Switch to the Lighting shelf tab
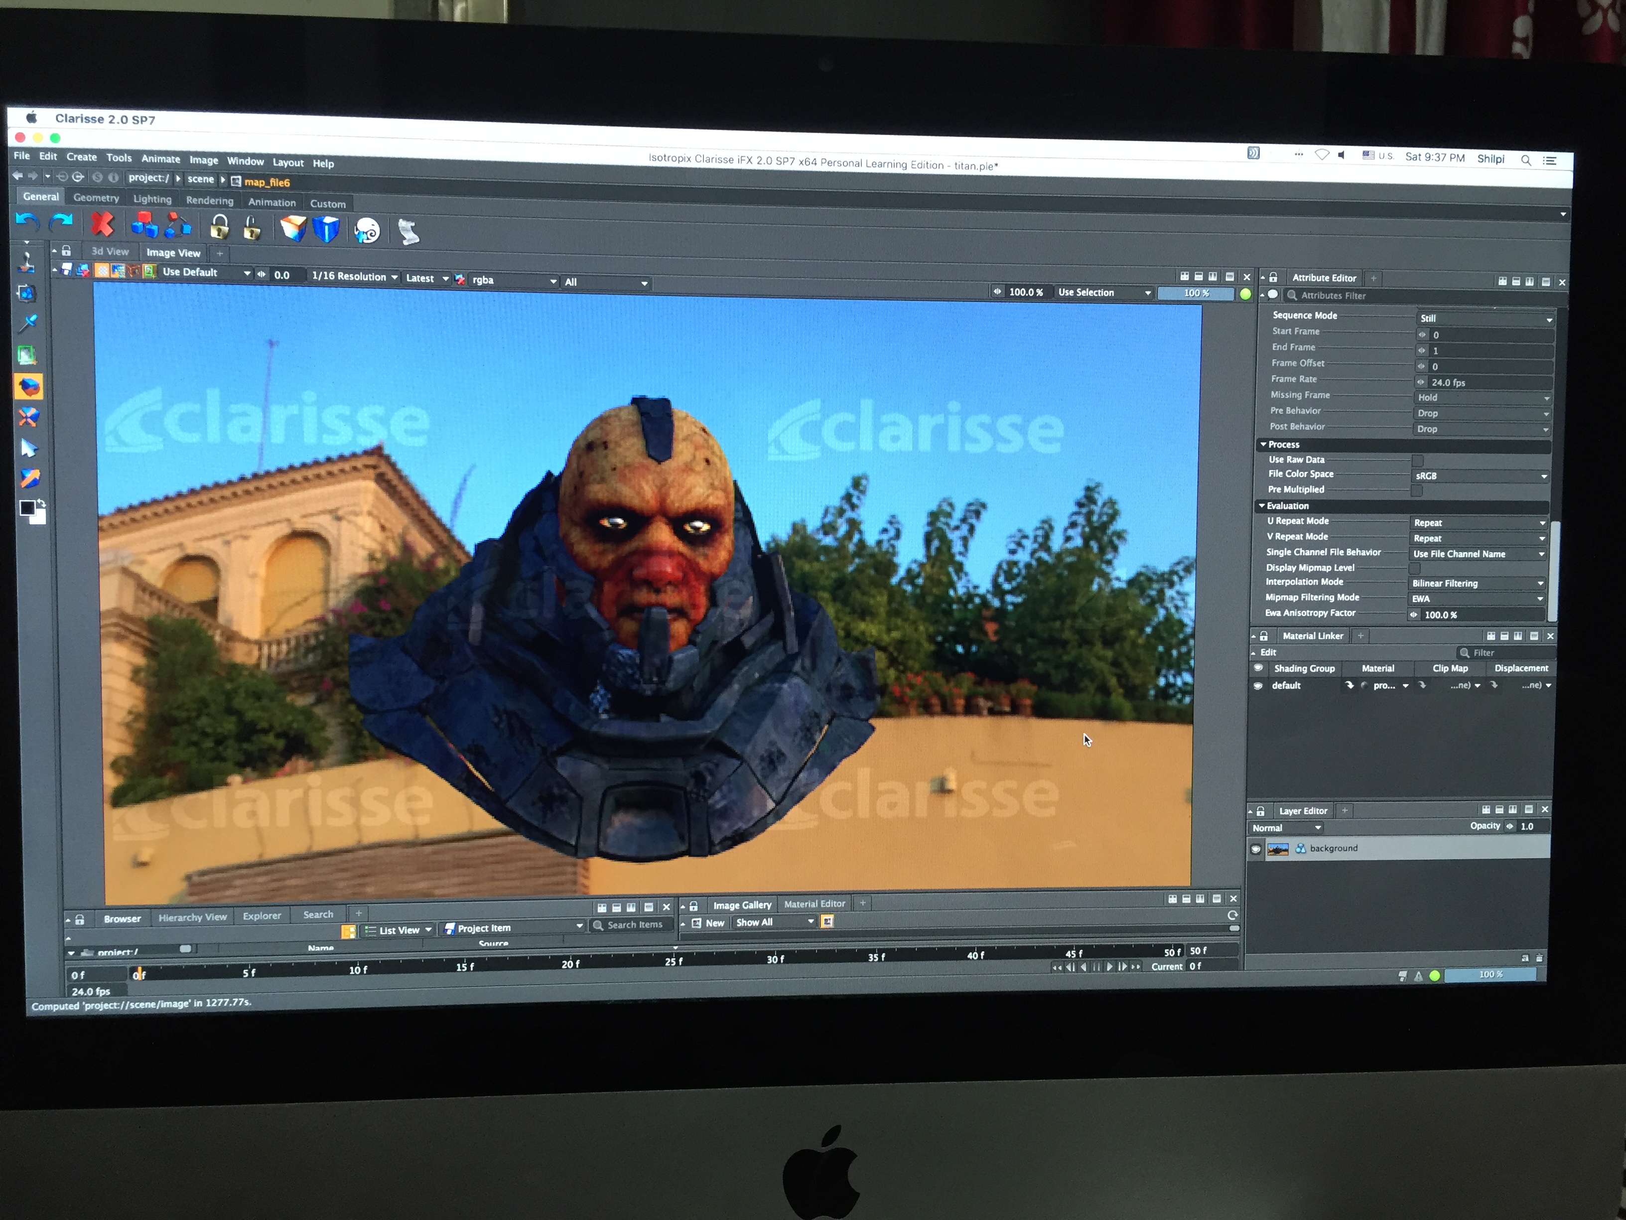This screenshot has height=1220, width=1626. click(x=152, y=198)
